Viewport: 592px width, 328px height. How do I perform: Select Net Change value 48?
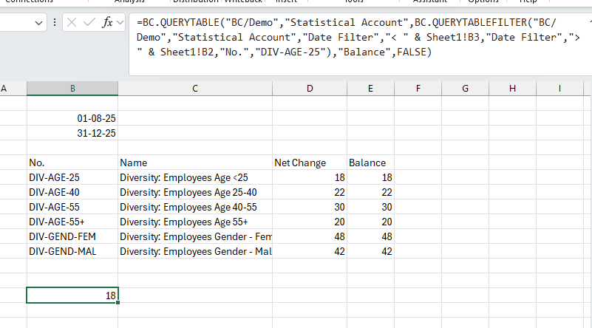tap(310, 236)
